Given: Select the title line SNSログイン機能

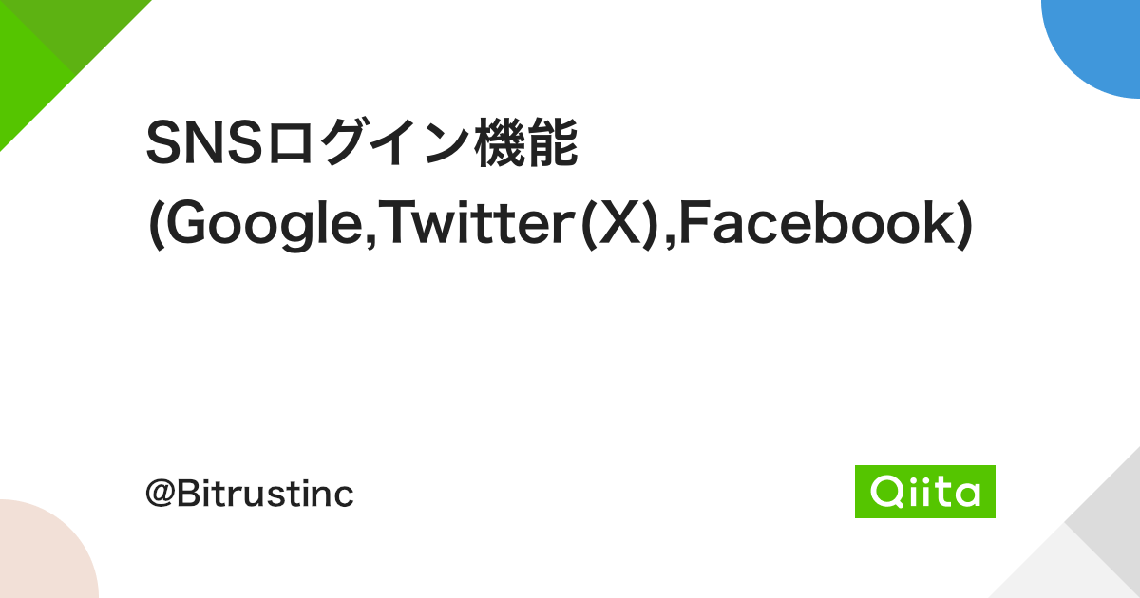Looking at the screenshot, I should (362, 144).
